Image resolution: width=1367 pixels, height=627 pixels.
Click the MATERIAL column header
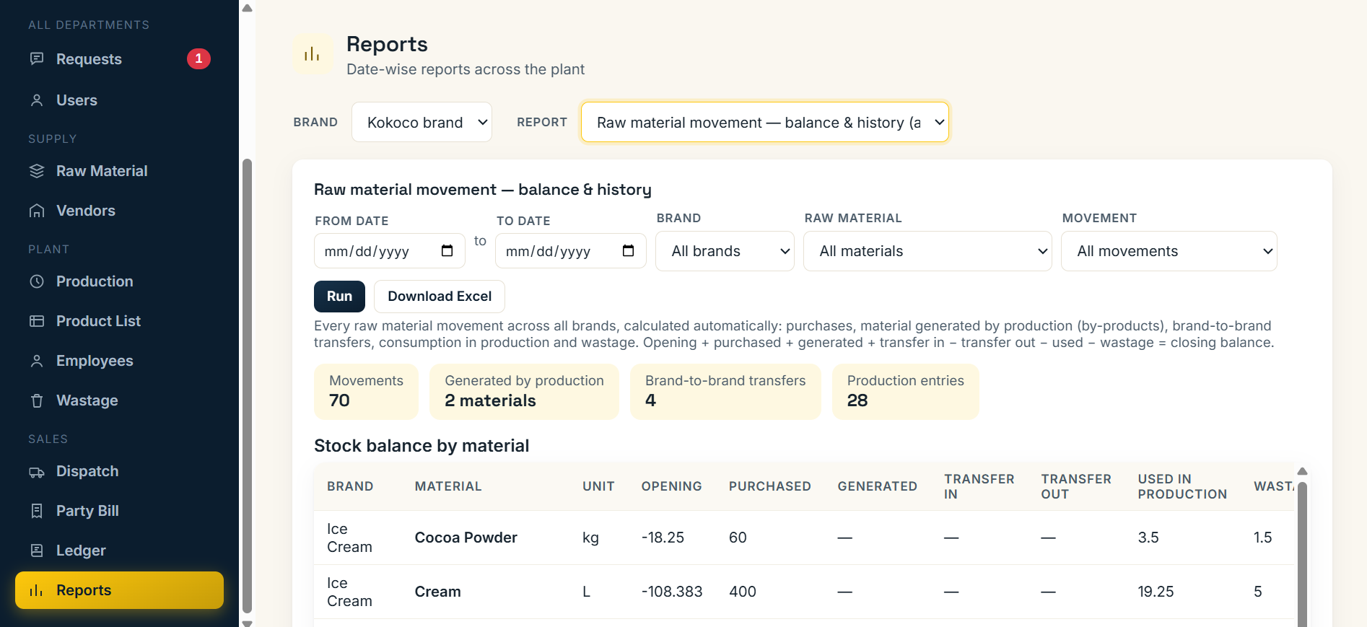tap(447, 486)
